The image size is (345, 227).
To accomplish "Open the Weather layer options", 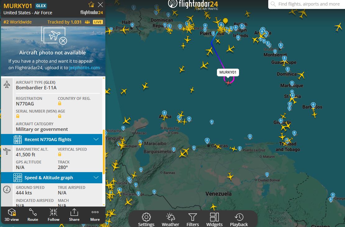I will [170, 220].
